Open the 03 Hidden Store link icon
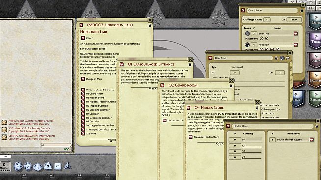 point(83,98)
